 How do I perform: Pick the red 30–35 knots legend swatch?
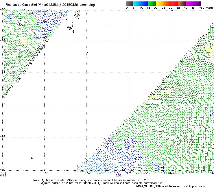[x=175, y=3]
